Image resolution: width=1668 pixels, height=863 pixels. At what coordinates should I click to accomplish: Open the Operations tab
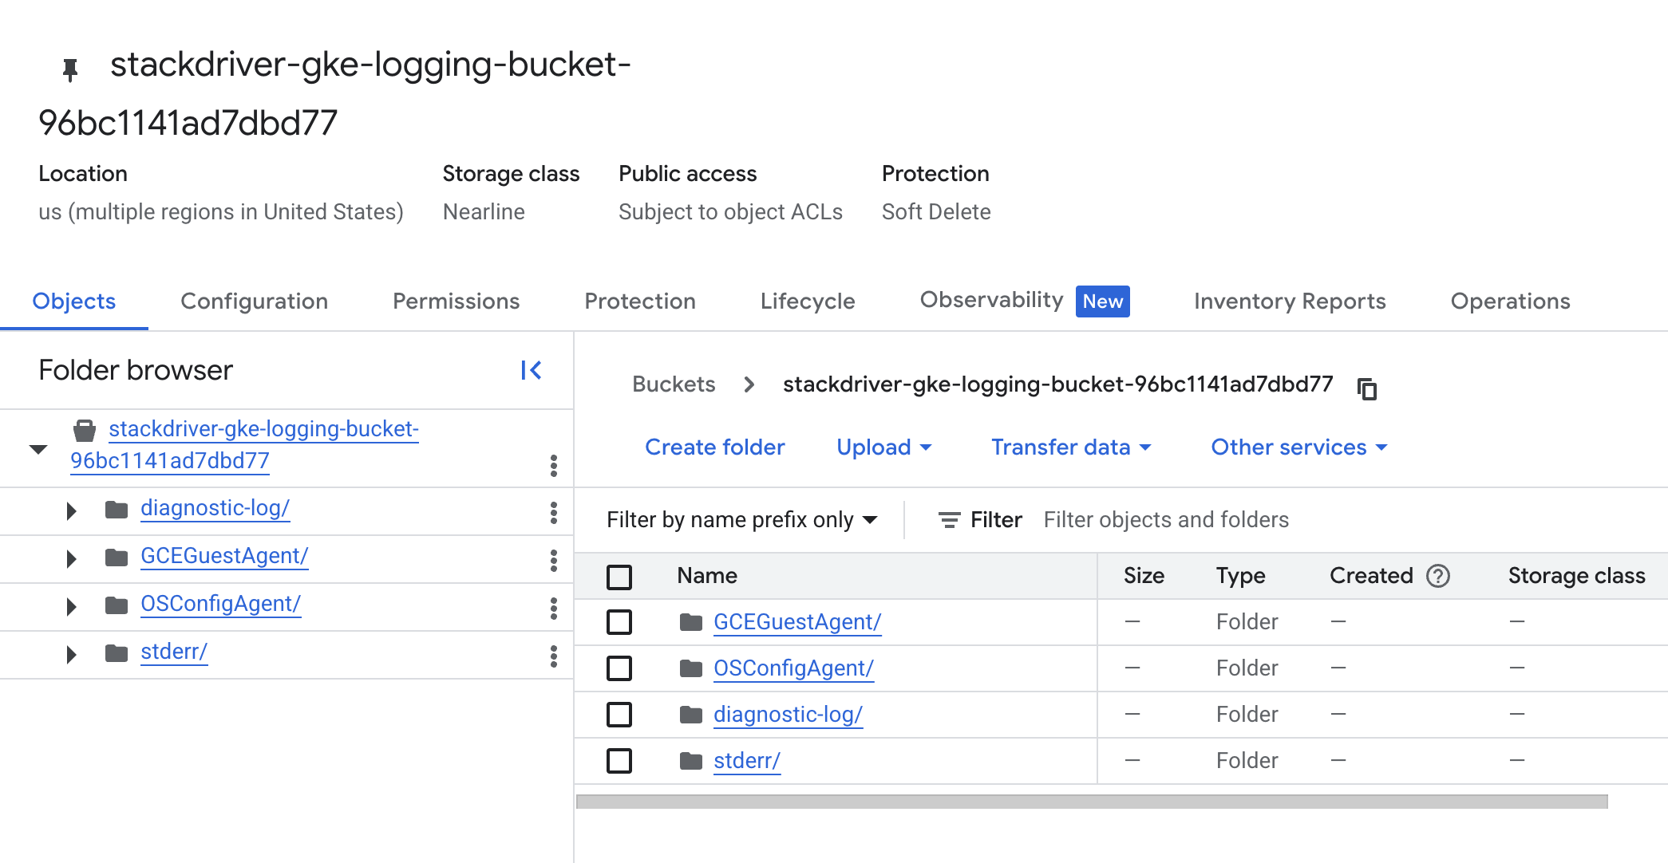point(1510,301)
